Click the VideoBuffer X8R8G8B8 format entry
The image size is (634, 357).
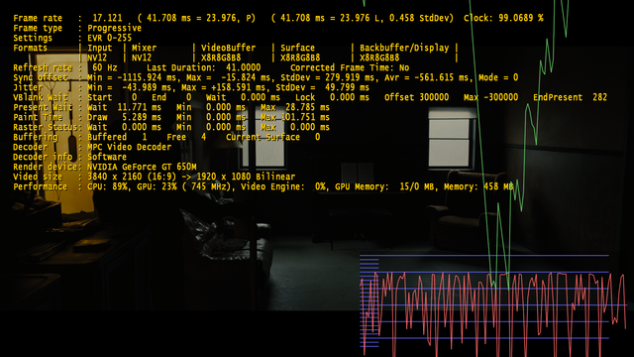pos(221,58)
